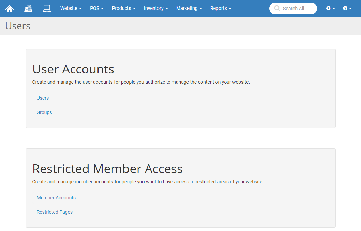Click the magnifying glass search icon

277,9
